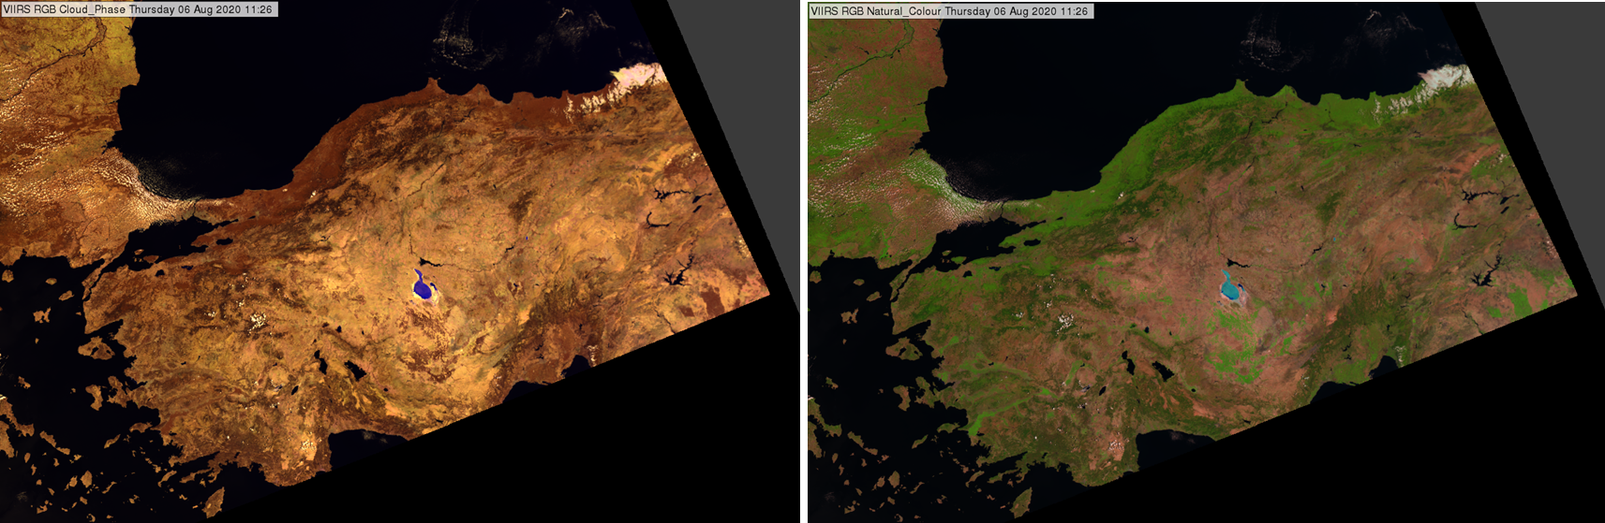Click the dark eastern reservoir in Natural_Colour image

1480,278
